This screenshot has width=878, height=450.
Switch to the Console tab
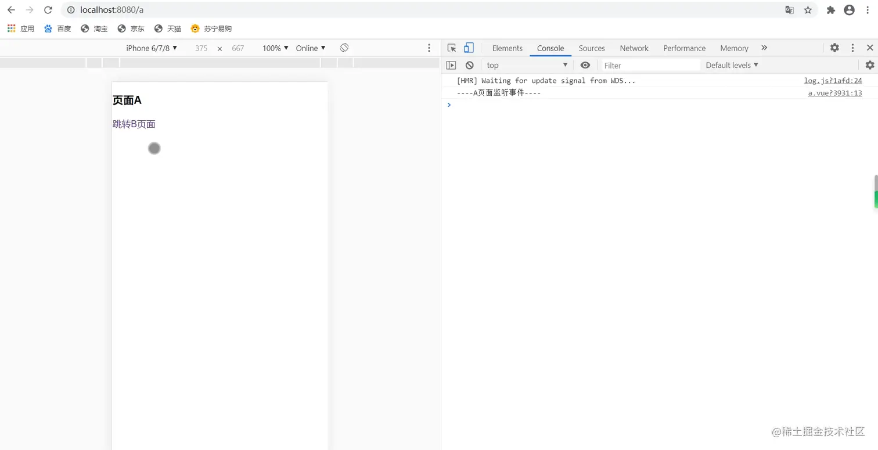550,48
